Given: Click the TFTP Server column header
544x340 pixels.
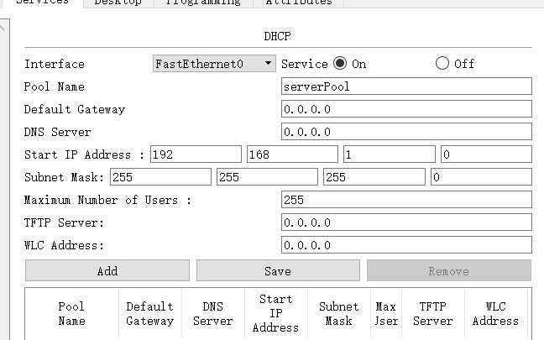Looking at the screenshot, I should coord(433,314).
